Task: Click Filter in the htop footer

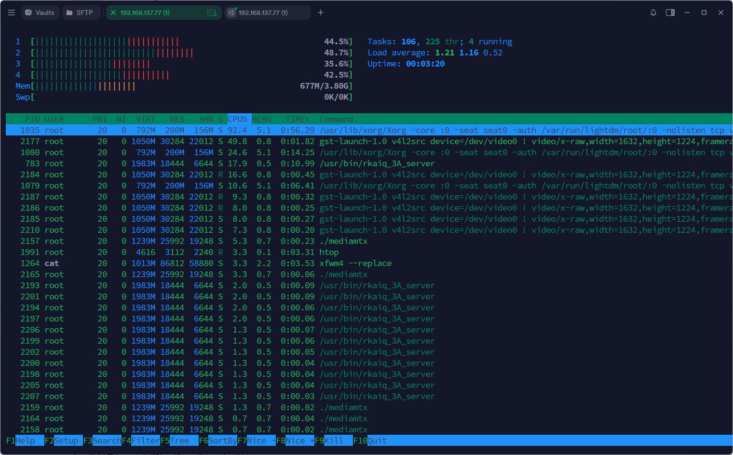Action: coord(145,441)
